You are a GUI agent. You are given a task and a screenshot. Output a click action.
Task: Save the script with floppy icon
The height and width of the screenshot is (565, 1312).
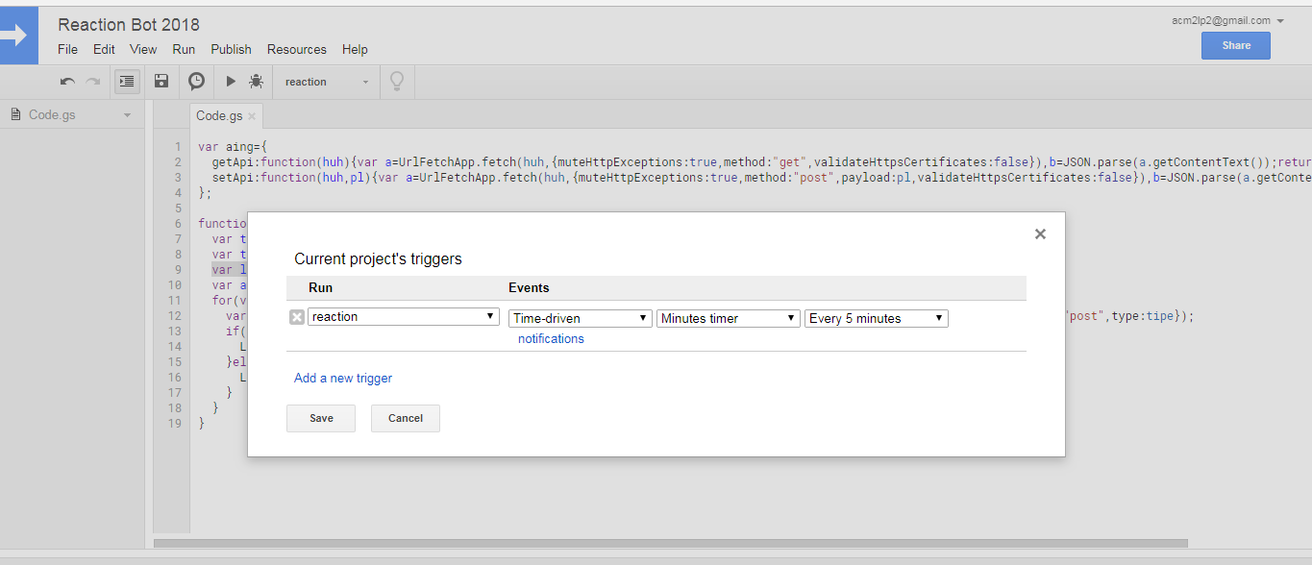click(x=161, y=82)
